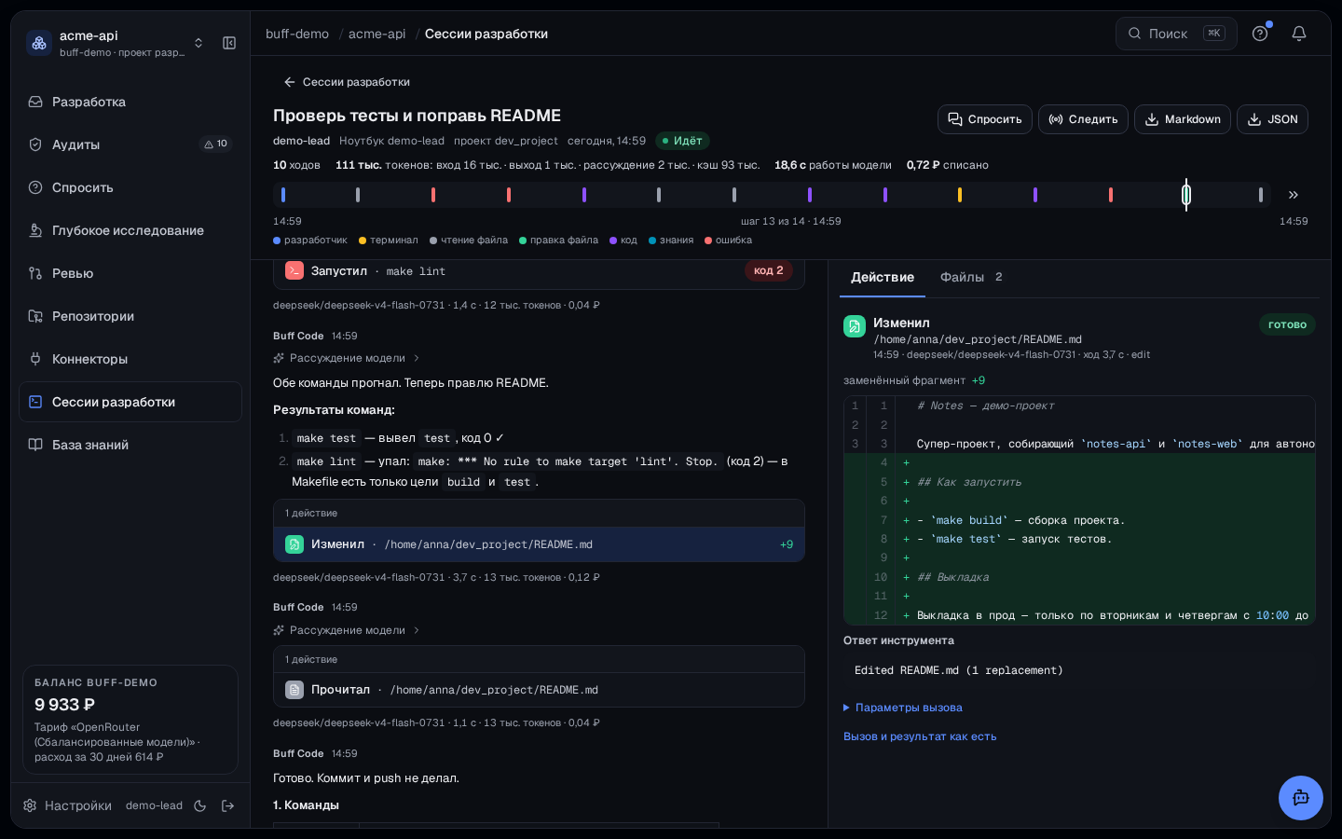Click the База знаний book icon
The height and width of the screenshot is (839, 1342).
click(x=35, y=445)
